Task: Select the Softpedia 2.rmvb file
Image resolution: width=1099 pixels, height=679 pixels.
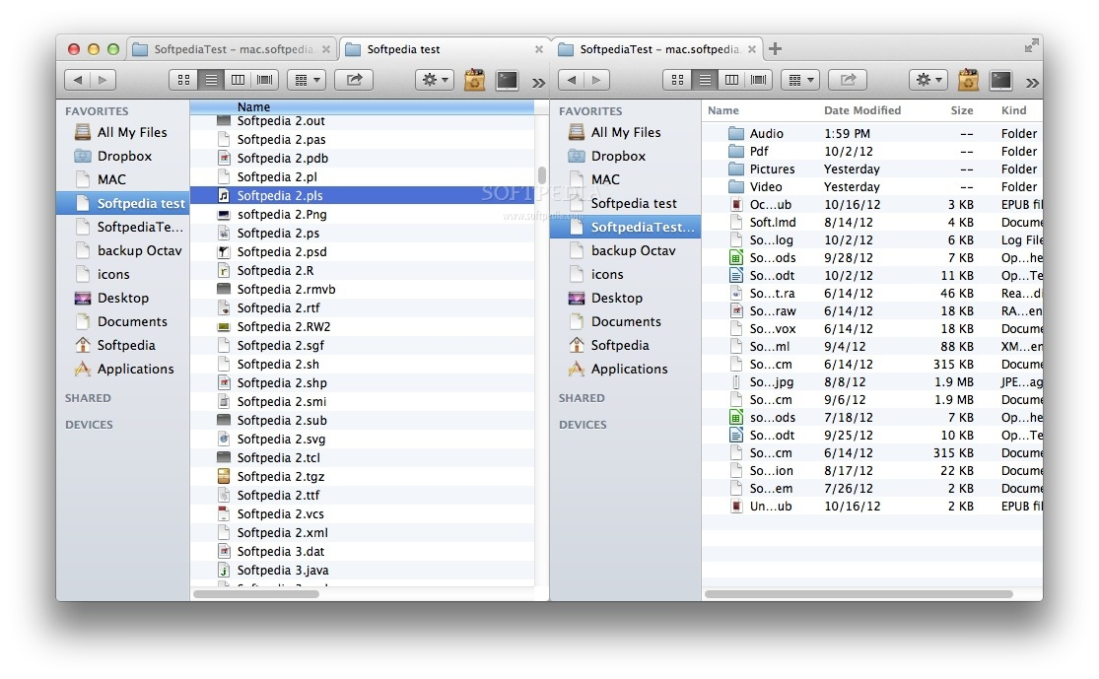Action: [x=362, y=290]
